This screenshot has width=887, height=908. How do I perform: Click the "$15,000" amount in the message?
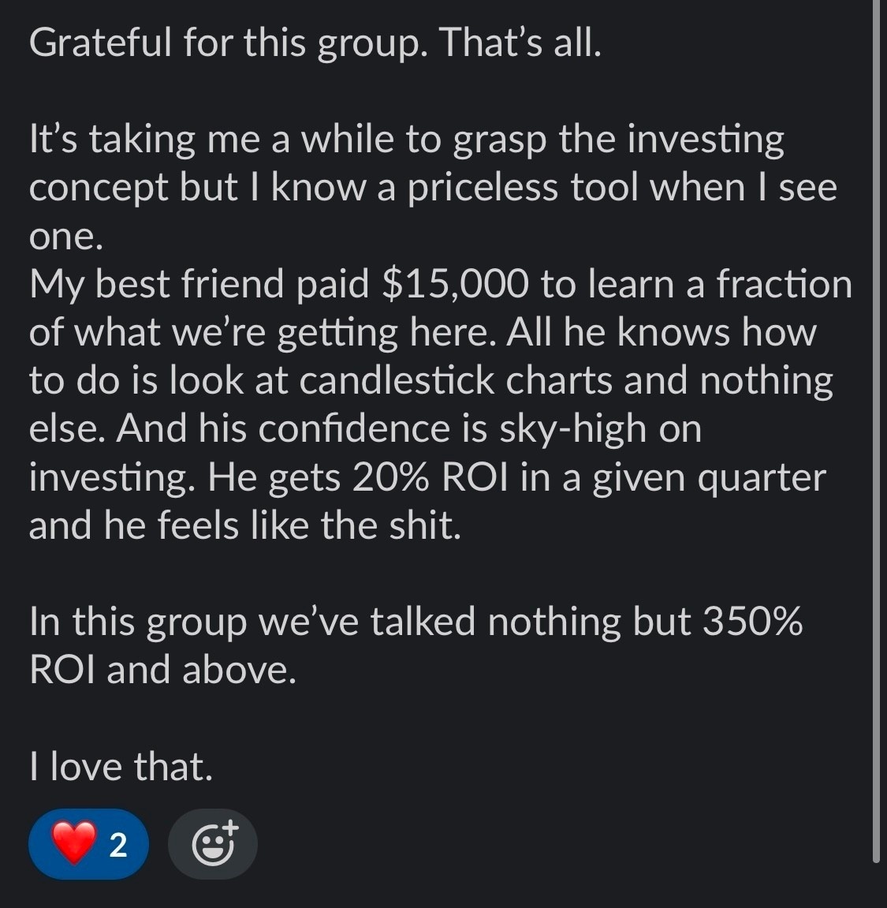tap(454, 284)
